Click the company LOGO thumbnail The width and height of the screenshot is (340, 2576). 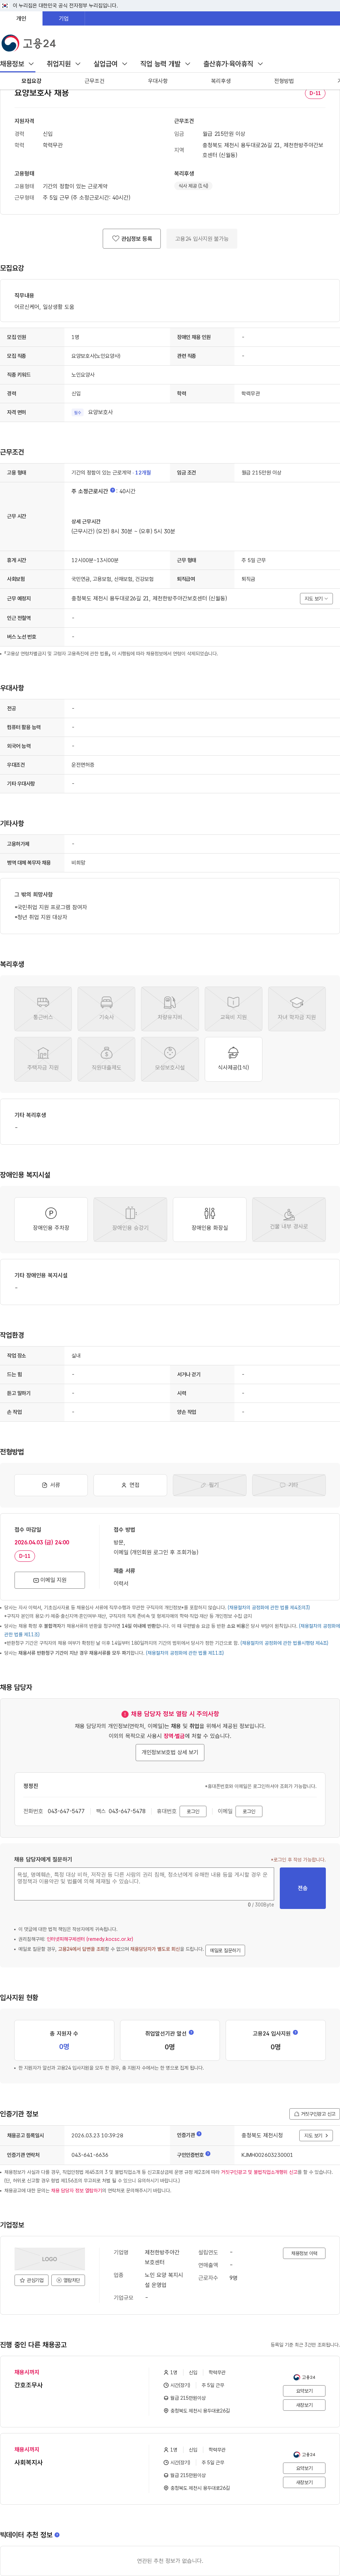[x=49, y=2259]
